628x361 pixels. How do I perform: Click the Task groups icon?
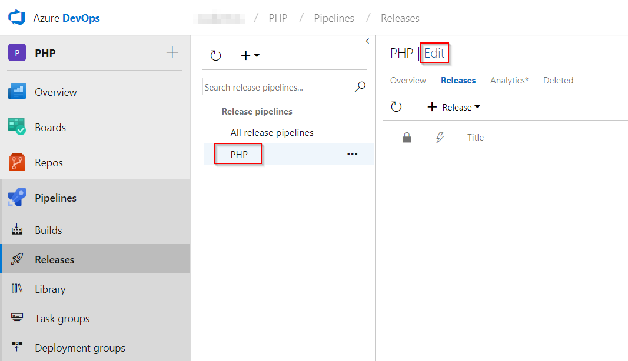tap(17, 317)
